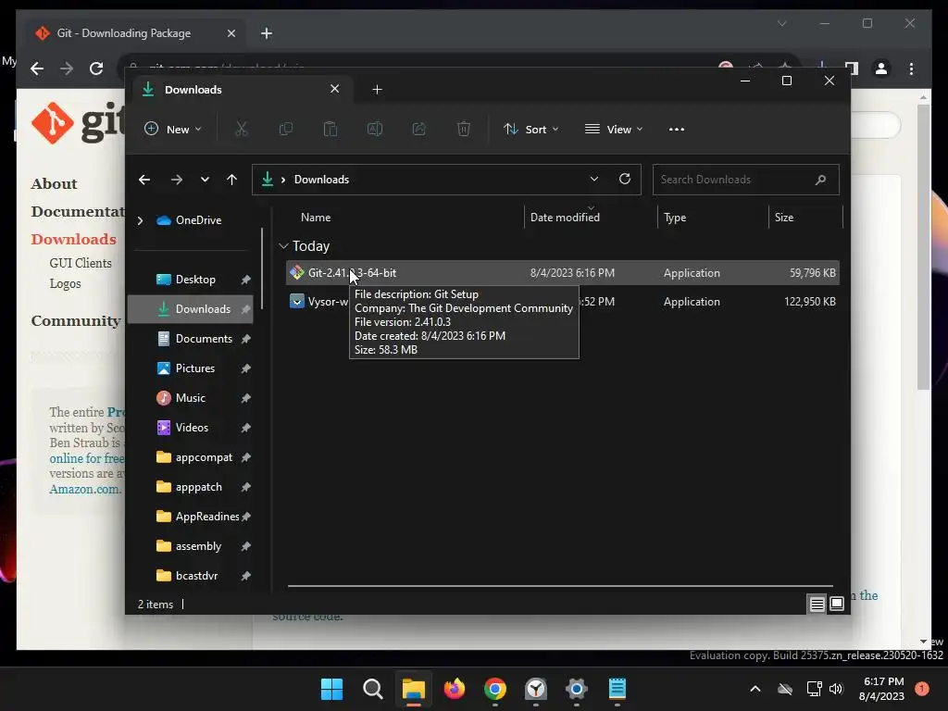The height and width of the screenshot is (711, 948).
Task: Open the Chrome profile avatar
Action: point(881,69)
